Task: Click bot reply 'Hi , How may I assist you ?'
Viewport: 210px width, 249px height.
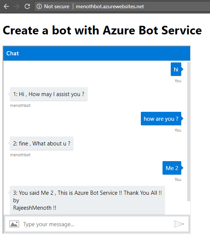Action: [49, 94]
